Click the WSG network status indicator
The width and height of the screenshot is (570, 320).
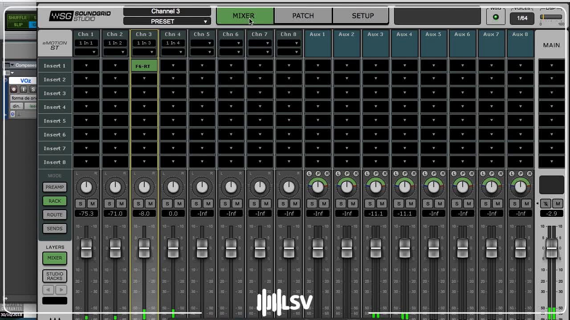(496, 17)
